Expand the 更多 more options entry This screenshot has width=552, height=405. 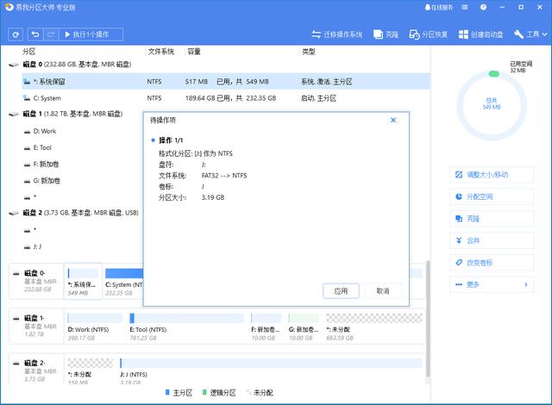[x=492, y=284]
